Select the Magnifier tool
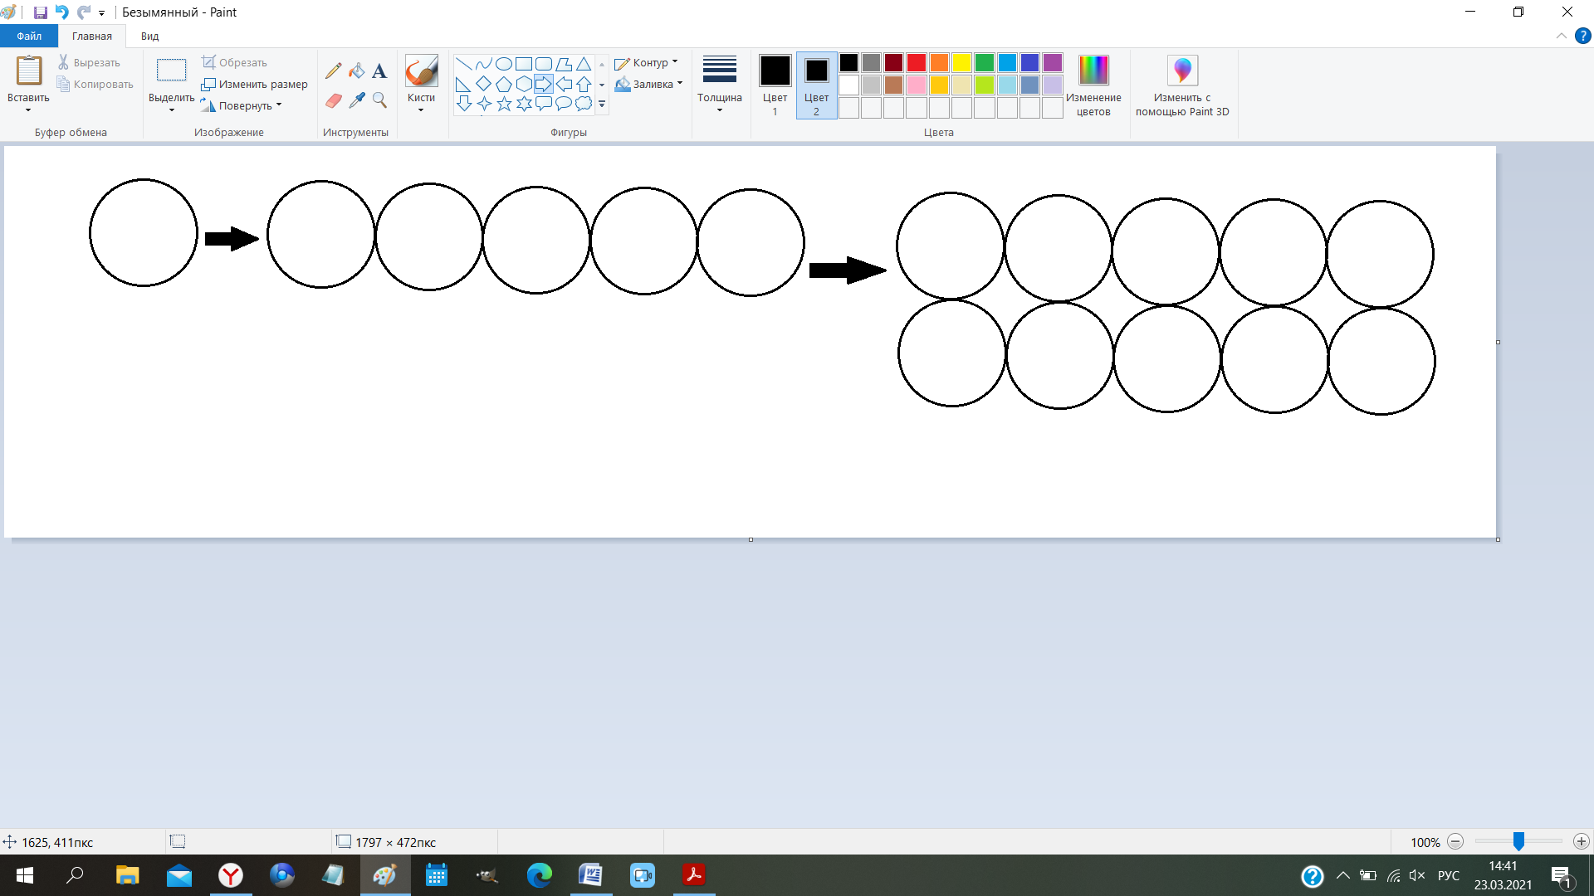 pos(379,100)
